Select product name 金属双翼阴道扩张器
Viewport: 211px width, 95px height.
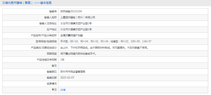pos(71,35)
